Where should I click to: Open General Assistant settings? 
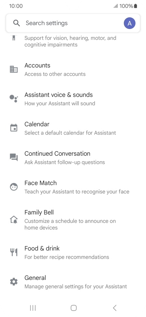pos(73,282)
